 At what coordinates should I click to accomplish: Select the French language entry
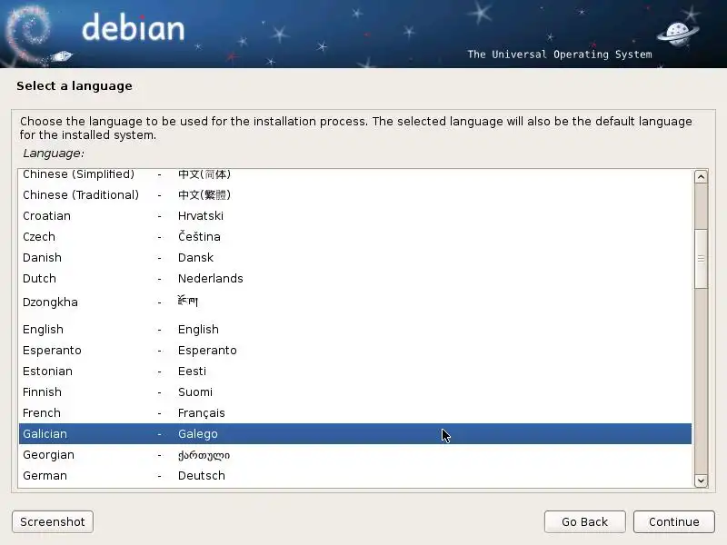355,412
